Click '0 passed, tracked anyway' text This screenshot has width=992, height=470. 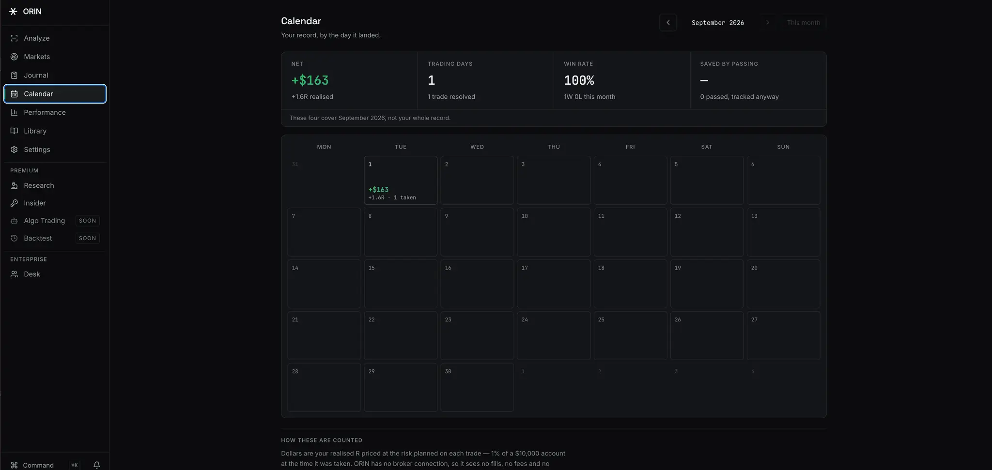[x=739, y=97]
